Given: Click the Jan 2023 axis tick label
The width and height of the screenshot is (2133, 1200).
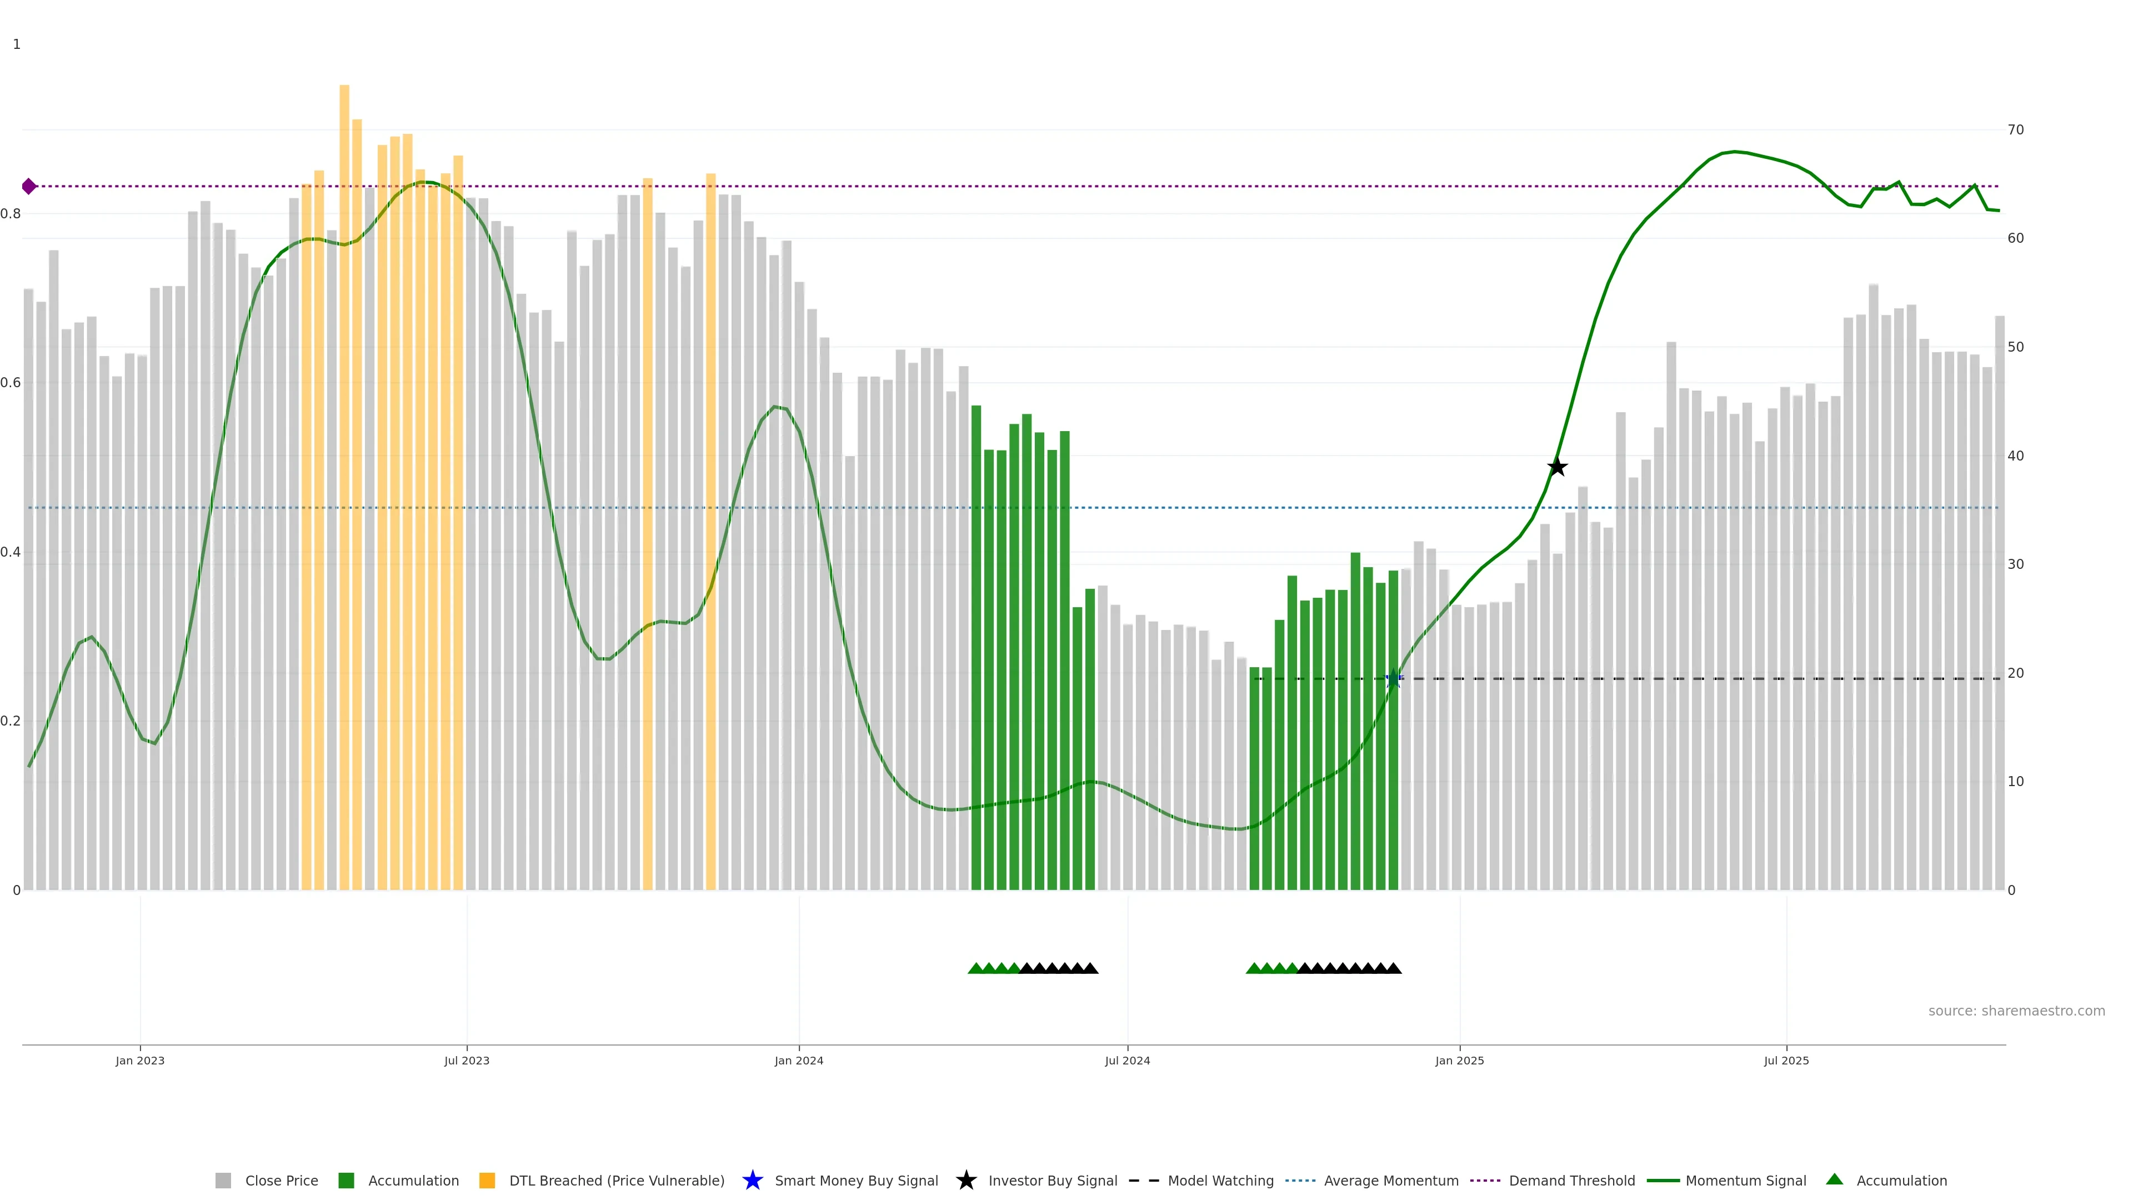Looking at the screenshot, I should pyautogui.click(x=140, y=1060).
